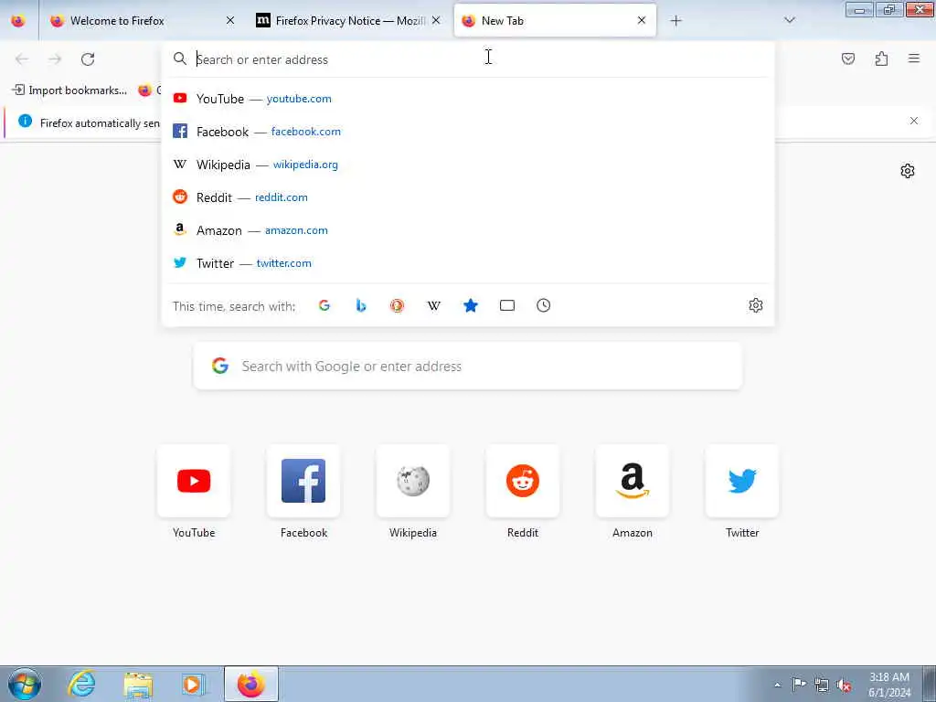This screenshot has height=702, width=936.
Task: Close the New Tab tab
Action: (x=642, y=20)
